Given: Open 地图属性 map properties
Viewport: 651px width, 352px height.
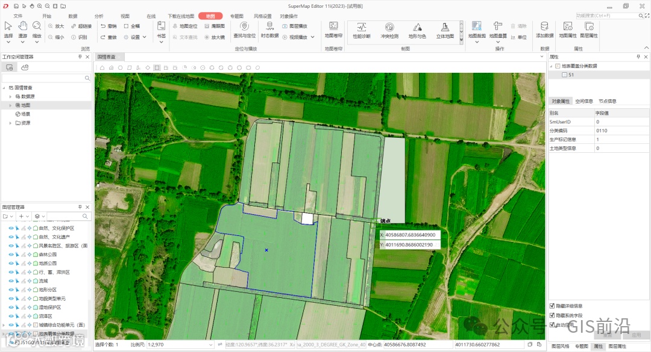Looking at the screenshot, I should click(569, 28).
